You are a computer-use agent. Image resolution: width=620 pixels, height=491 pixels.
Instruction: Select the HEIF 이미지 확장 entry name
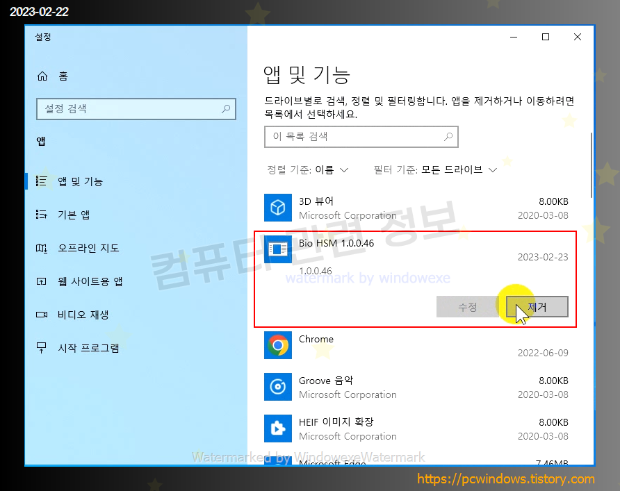coord(336,422)
